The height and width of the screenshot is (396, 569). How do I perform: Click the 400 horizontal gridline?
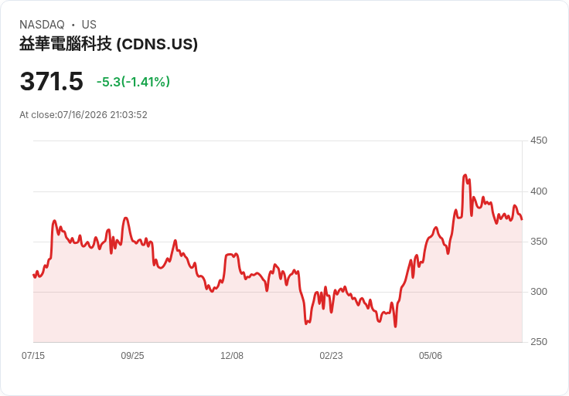(x=278, y=191)
